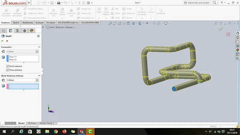Screen dimensions: 240x135
Task: Open the Curves dropdown arrow
Action: [151, 18]
